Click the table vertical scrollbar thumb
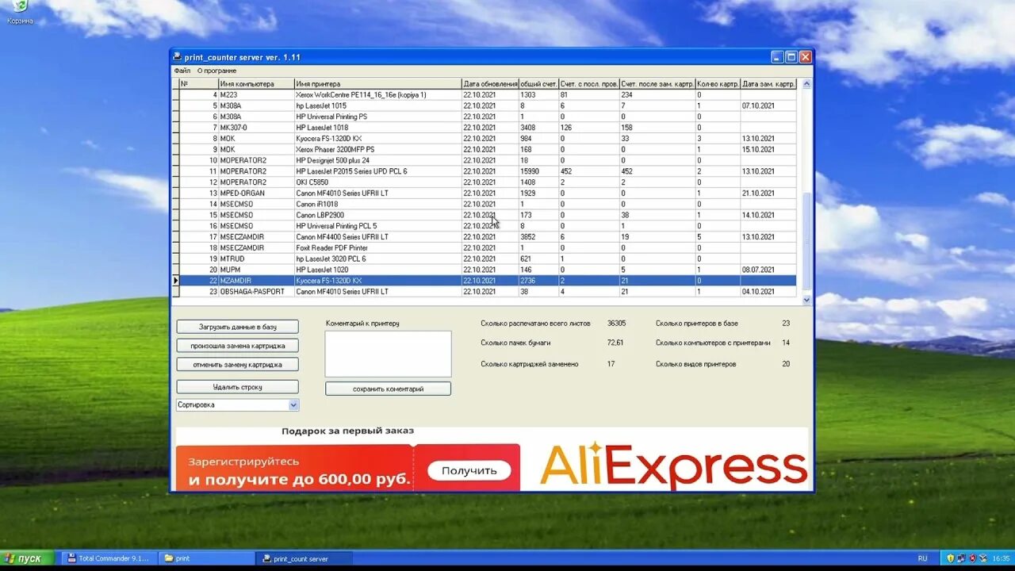 pyautogui.click(x=806, y=241)
